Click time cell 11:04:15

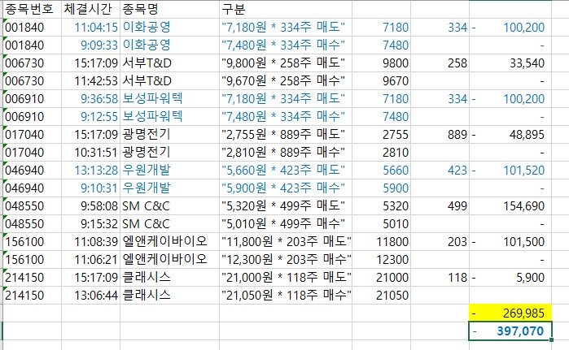click(x=90, y=27)
